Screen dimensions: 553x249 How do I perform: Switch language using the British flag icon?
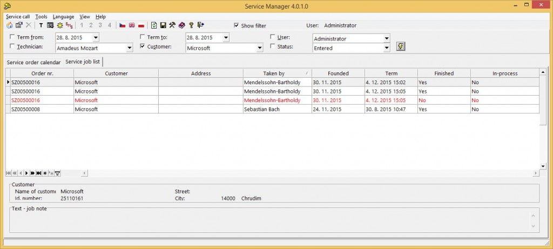[x=132, y=25]
